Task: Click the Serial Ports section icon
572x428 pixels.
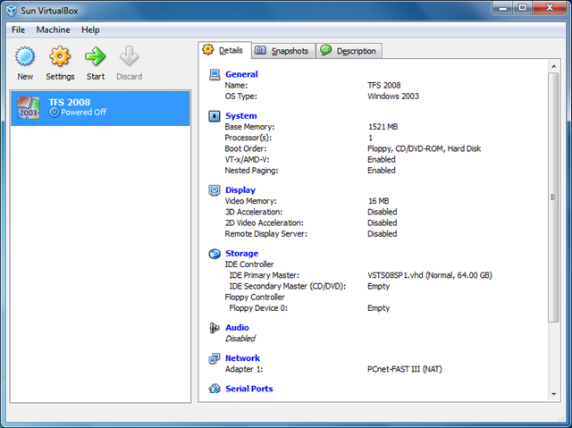Action: point(214,389)
